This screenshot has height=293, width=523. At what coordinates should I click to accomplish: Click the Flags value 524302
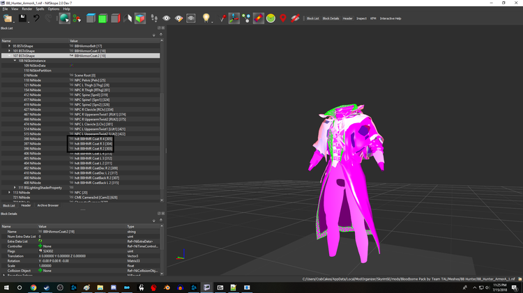click(48, 251)
